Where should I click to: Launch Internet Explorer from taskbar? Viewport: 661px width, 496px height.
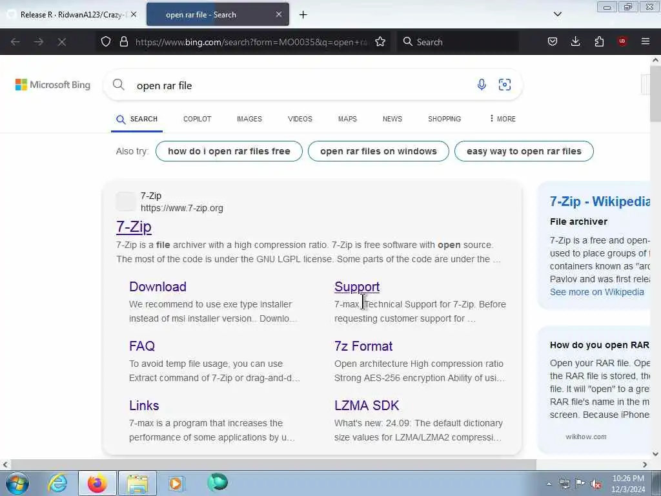point(57,483)
